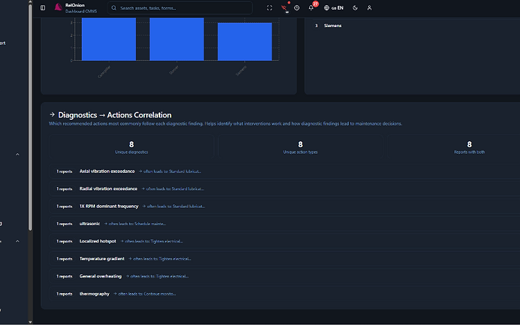Open the 1X RPM dominant frequency row

284,207
